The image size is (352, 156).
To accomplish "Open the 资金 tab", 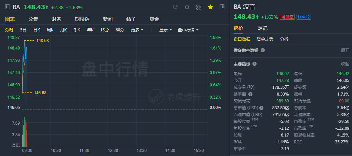I will click(x=154, y=19).
